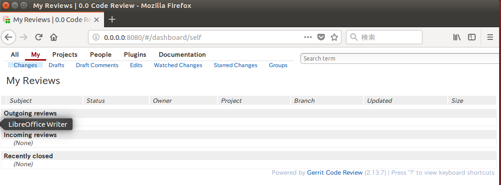
Task: Click the Owner column header
Action: [183, 100]
